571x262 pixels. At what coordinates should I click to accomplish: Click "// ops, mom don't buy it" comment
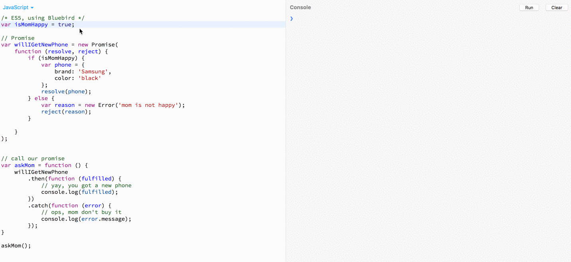click(81, 212)
